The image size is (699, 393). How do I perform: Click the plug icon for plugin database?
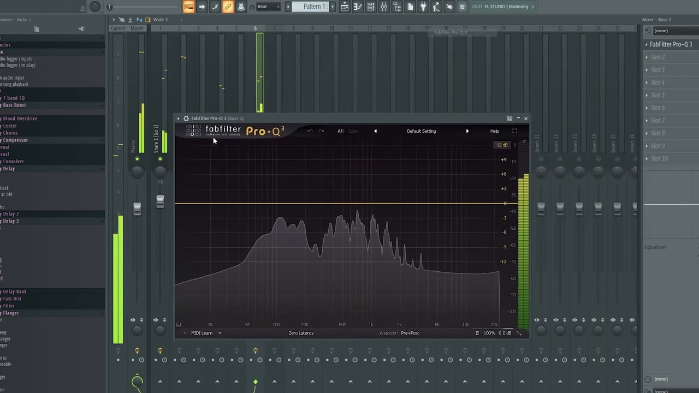pyautogui.click(x=423, y=7)
